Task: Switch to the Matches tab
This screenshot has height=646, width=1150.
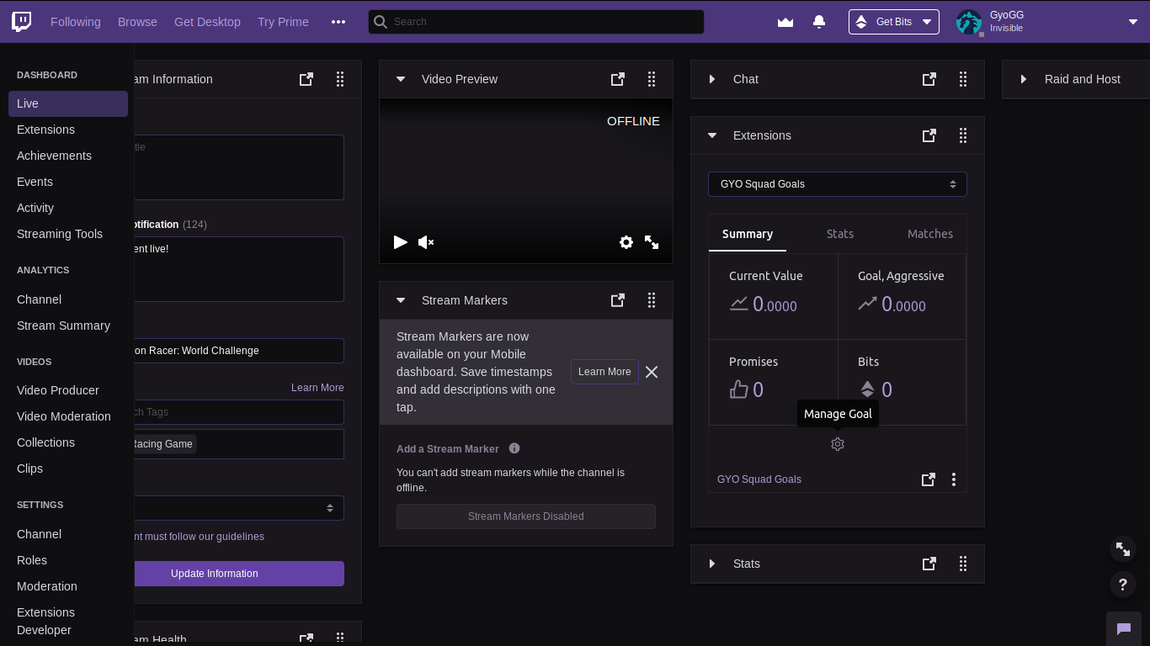Action: click(x=930, y=234)
